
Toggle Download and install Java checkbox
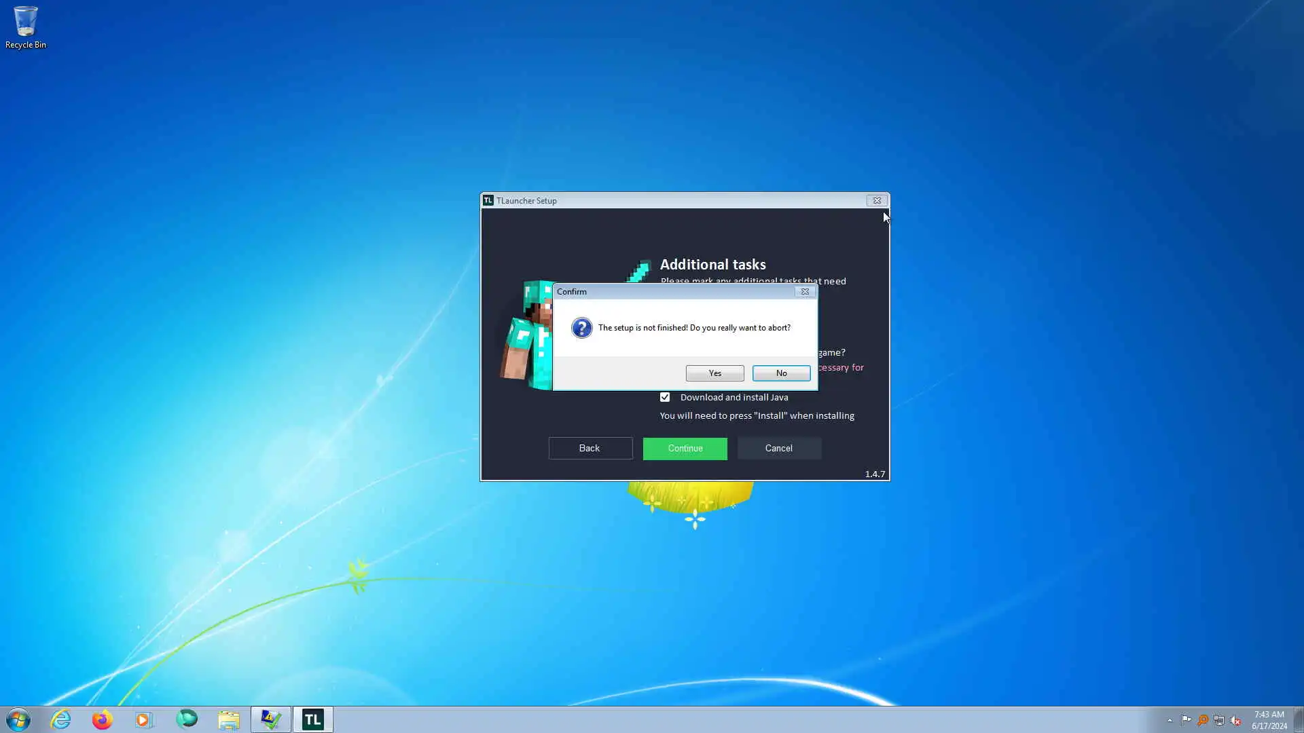click(x=665, y=398)
